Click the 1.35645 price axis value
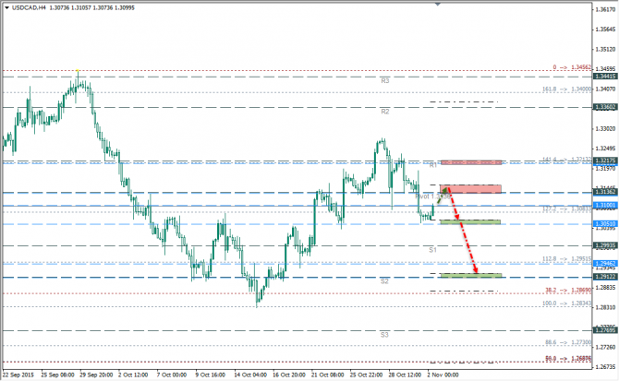619x381 pixels. (x=605, y=30)
